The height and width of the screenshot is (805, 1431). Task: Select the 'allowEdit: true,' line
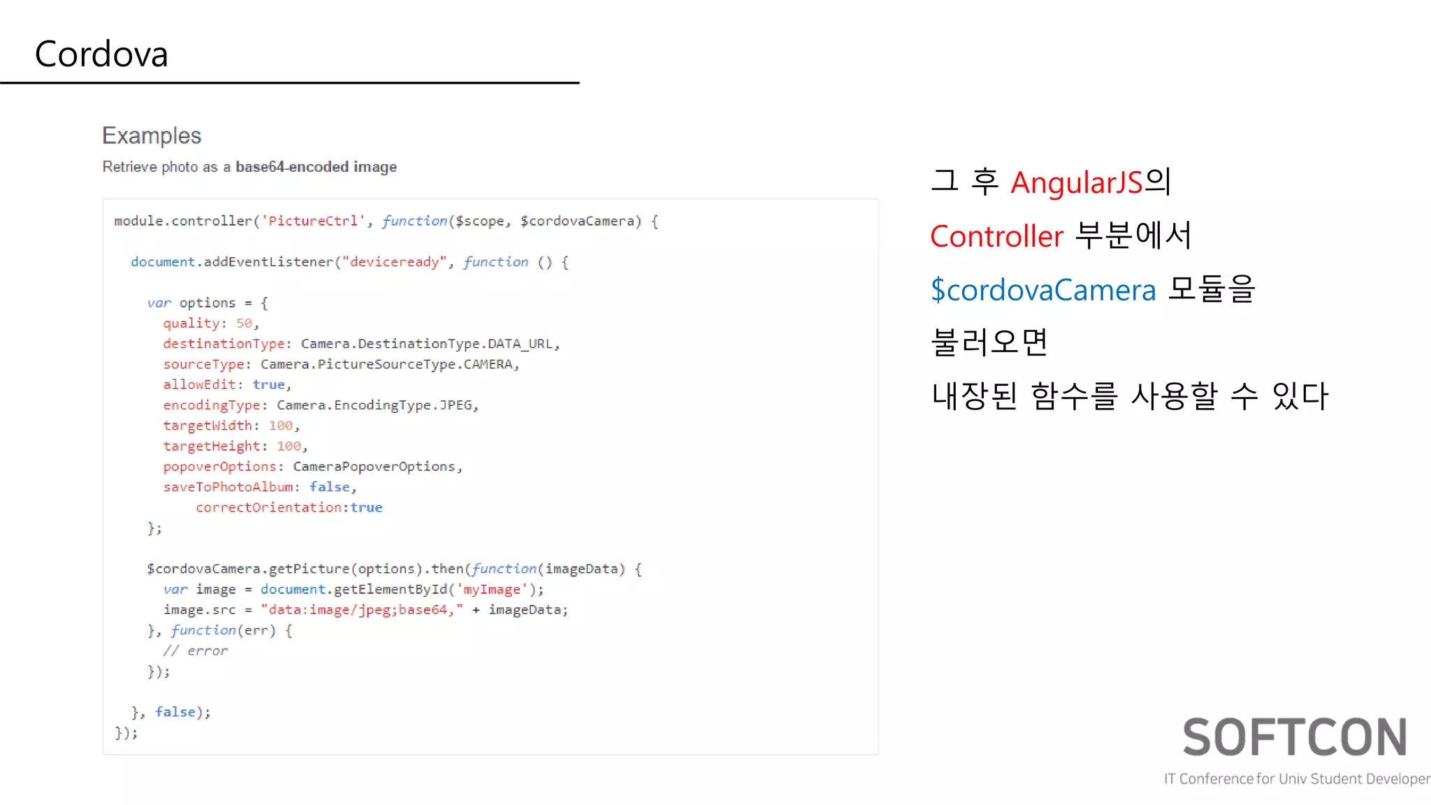[227, 384]
